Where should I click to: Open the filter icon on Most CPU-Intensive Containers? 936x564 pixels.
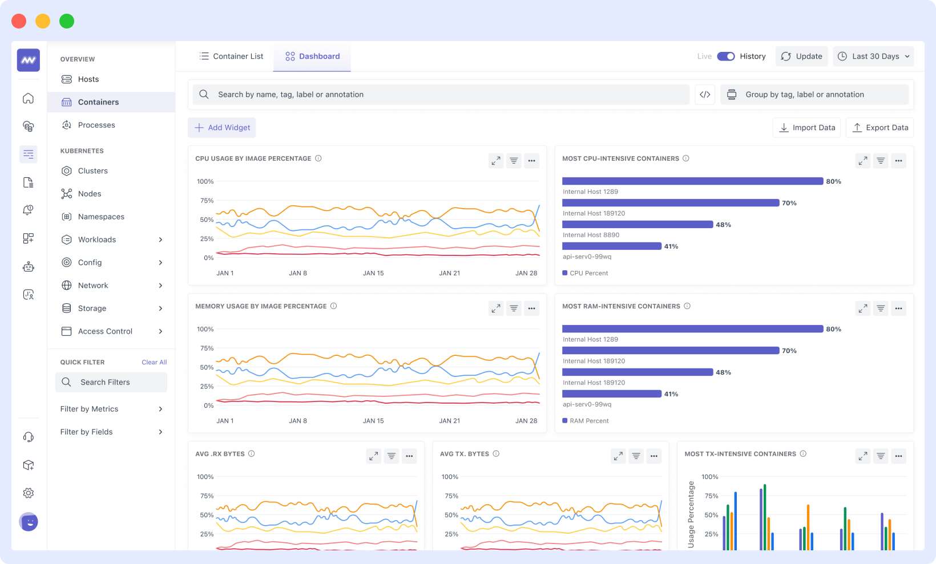coord(880,160)
